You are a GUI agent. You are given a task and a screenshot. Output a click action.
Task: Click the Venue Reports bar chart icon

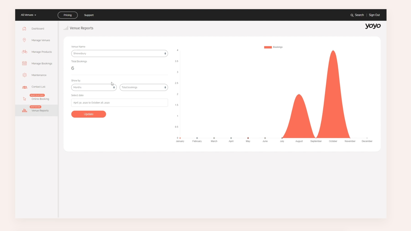click(x=24, y=111)
